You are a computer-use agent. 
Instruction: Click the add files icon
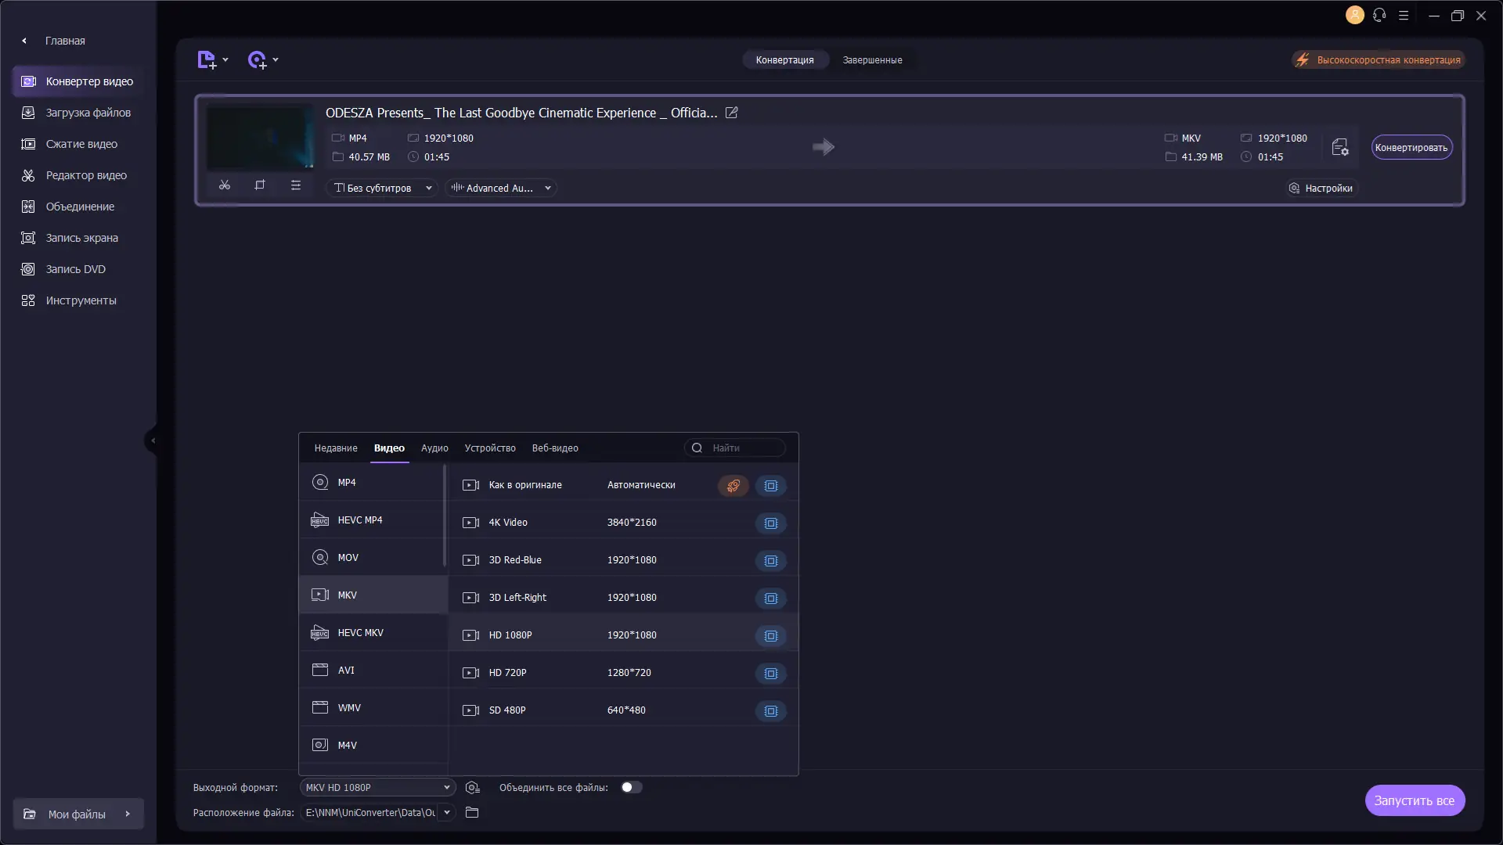[x=207, y=60]
